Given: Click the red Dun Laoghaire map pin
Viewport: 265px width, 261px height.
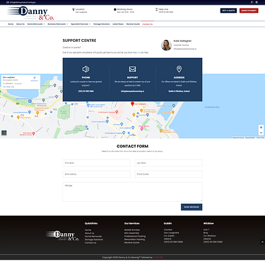Looking at the screenshot, I should (x=132, y=104).
